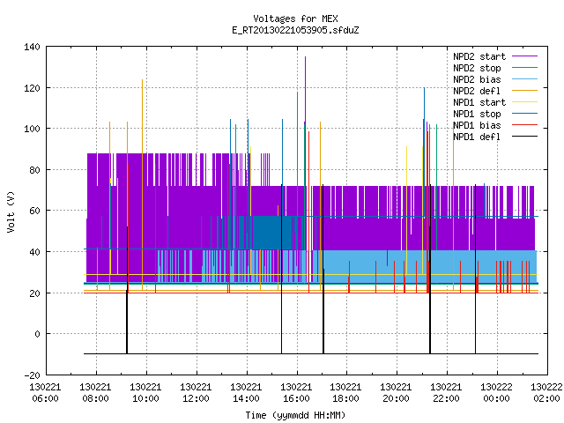
Task: Click the x-axis tick label 130221 14:00
Action: 246,393
